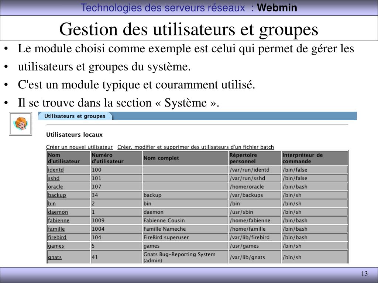Select the Utilisateurs et groupes tab
This screenshot has height=283, width=378.
coord(75,116)
